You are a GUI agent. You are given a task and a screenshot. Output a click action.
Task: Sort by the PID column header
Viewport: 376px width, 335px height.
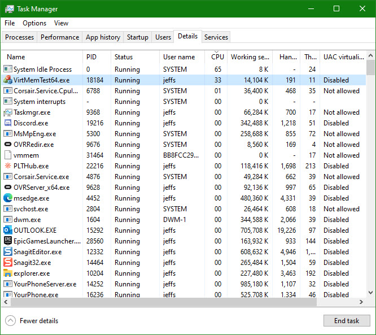click(97, 57)
